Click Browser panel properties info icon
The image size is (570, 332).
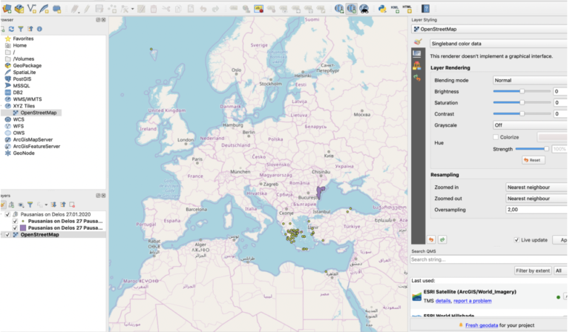click(39, 29)
